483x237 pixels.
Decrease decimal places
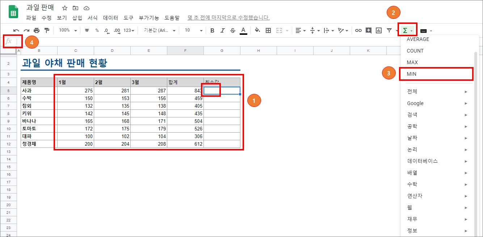coord(106,30)
